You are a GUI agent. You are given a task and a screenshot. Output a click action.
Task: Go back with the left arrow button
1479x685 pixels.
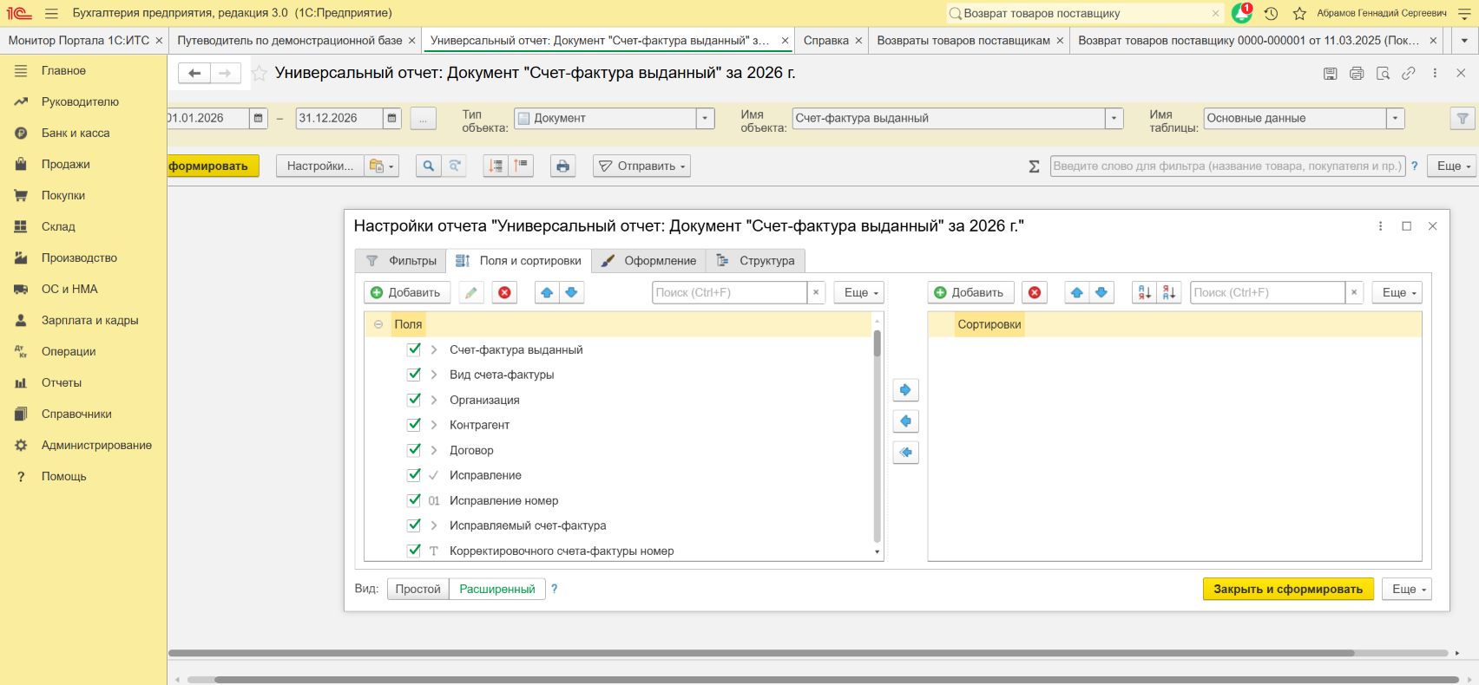point(194,74)
